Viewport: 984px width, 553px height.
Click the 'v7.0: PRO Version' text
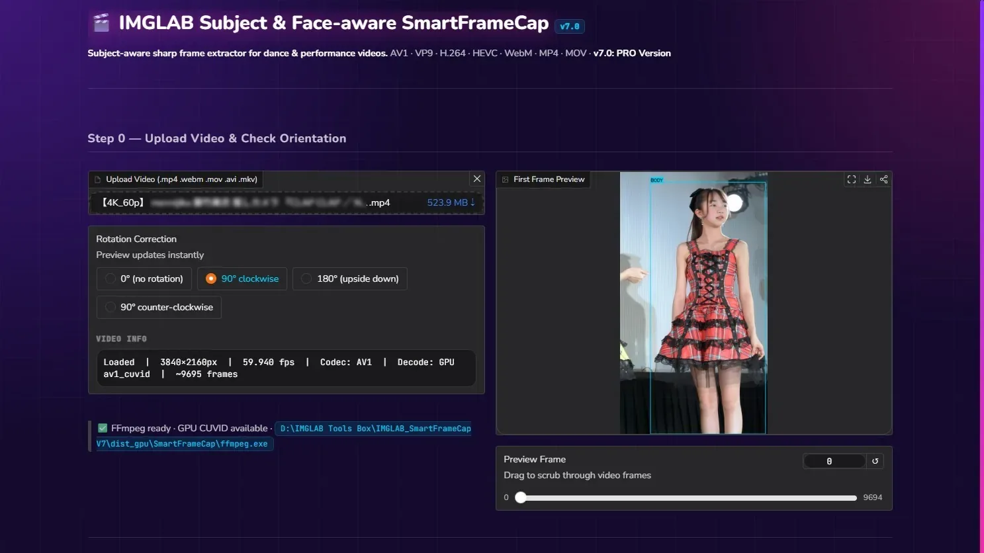(632, 53)
